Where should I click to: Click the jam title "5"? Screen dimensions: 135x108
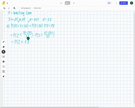(x=7, y=3)
